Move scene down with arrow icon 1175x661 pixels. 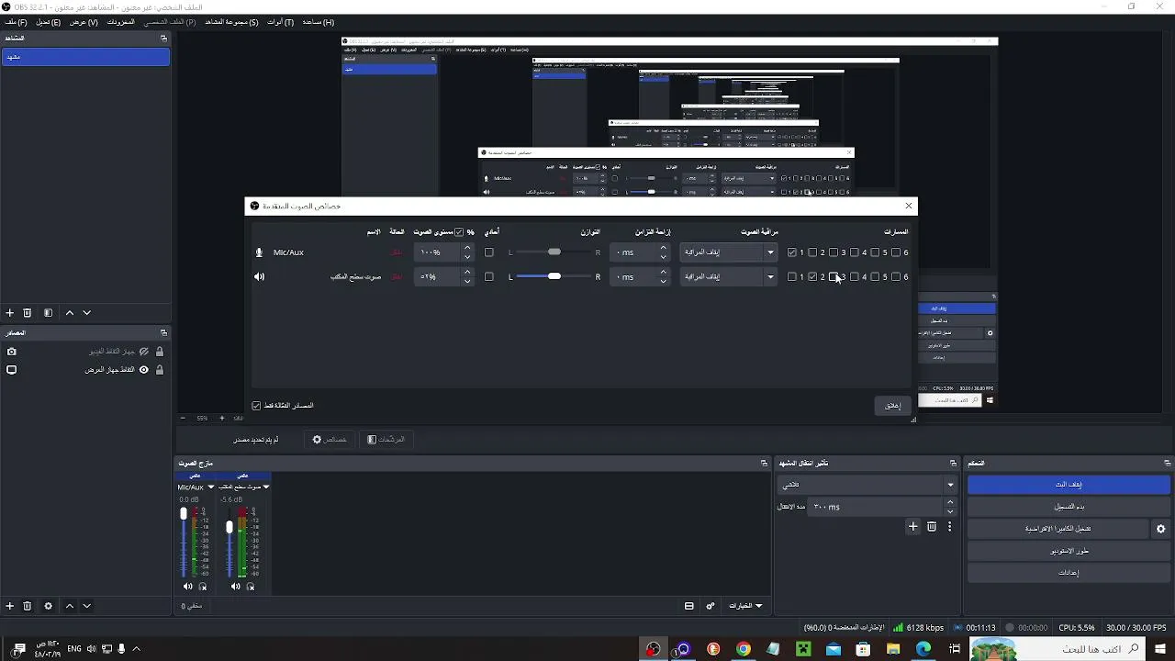coord(87,313)
